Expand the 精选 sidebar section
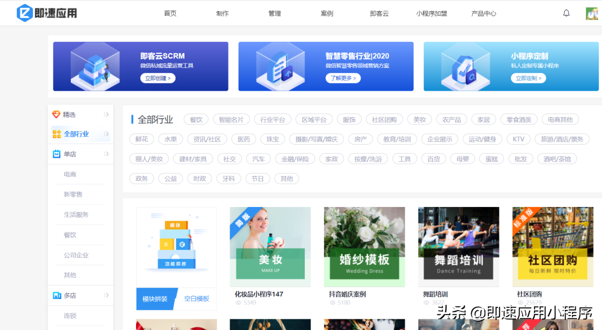Image resolution: width=602 pixels, height=330 pixels. [x=107, y=114]
